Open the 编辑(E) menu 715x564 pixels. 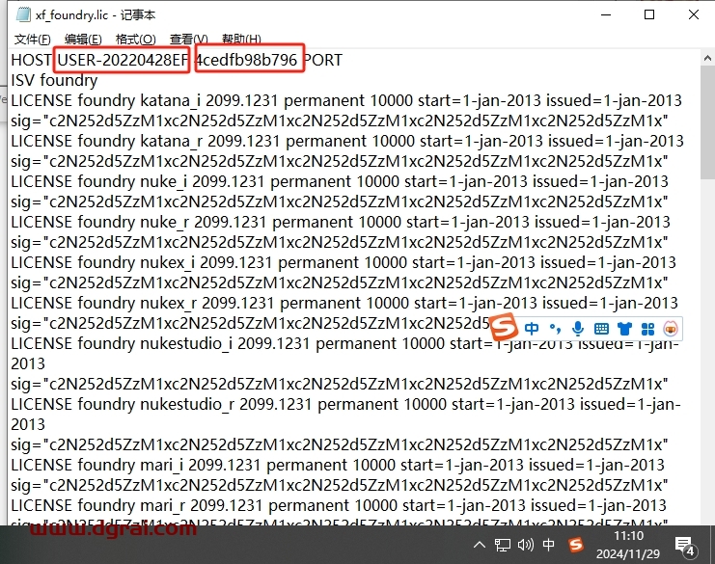[x=83, y=40]
